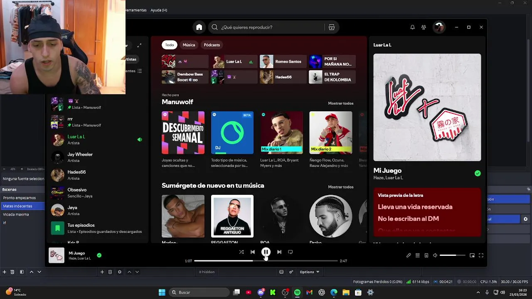Viewport: 532px width, 299px height.
Task: Open library list view sort menu
Action: click(x=140, y=71)
